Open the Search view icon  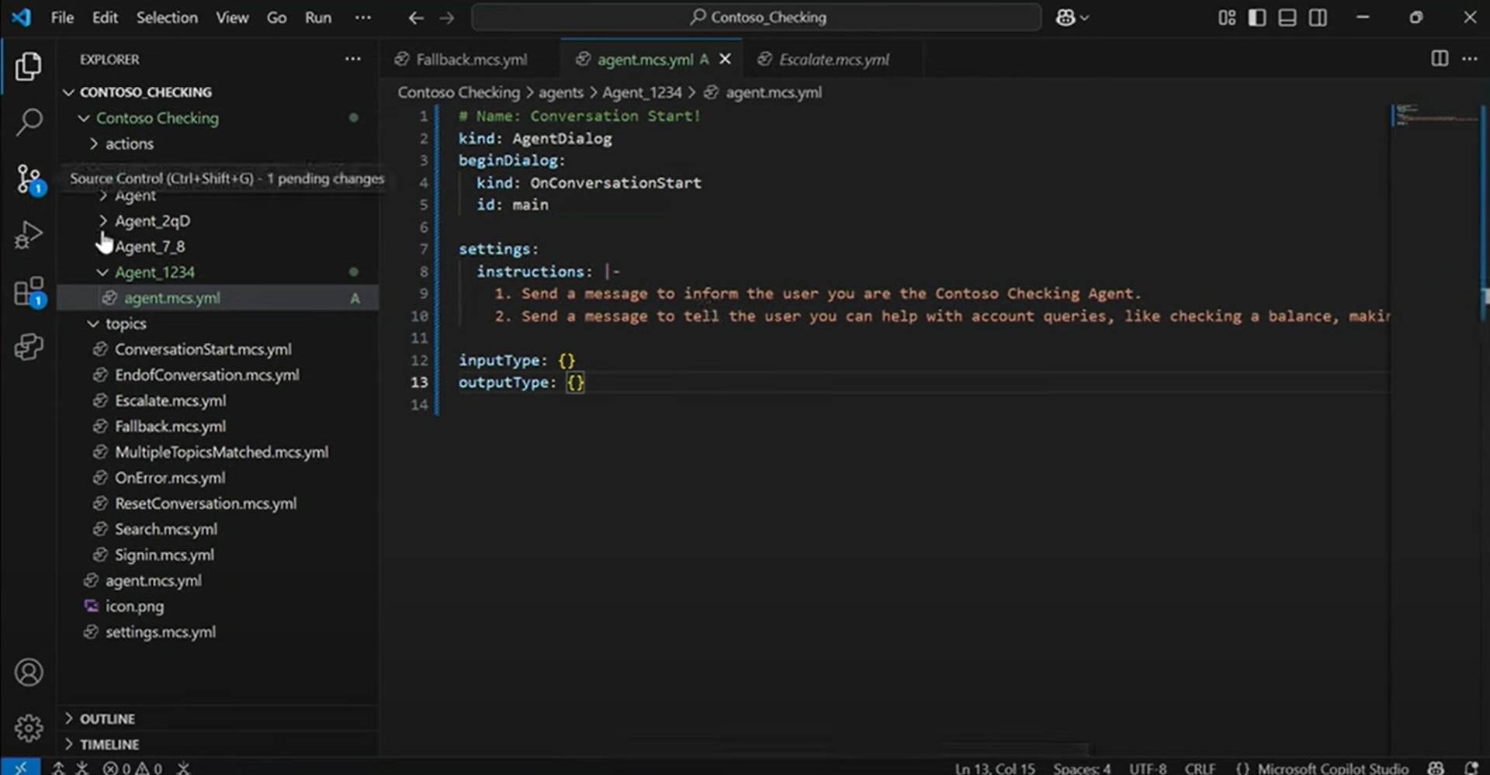[29, 122]
